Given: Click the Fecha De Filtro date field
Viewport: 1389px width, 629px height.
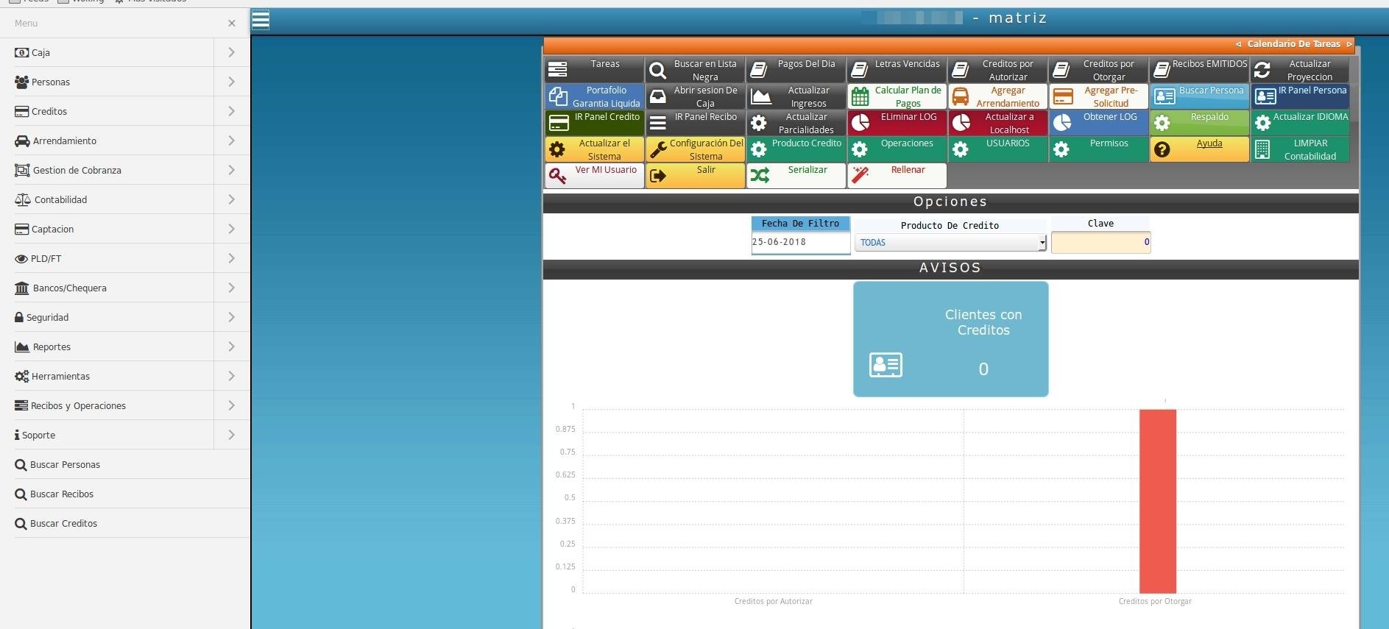Looking at the screenshot, I should pos(801,242).
